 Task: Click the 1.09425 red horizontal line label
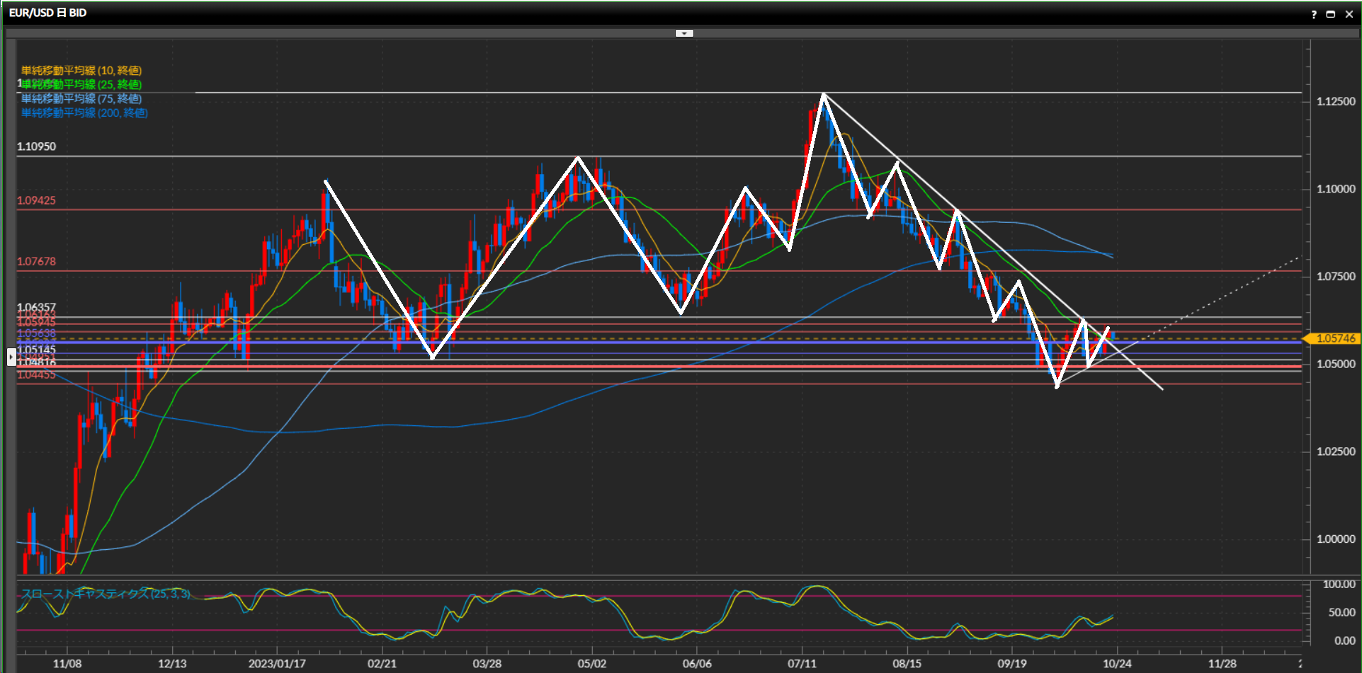point(37,200)
